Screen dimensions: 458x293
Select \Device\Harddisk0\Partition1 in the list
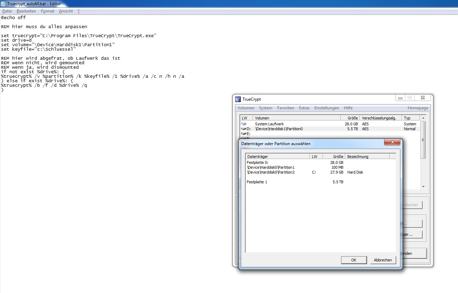321,167
